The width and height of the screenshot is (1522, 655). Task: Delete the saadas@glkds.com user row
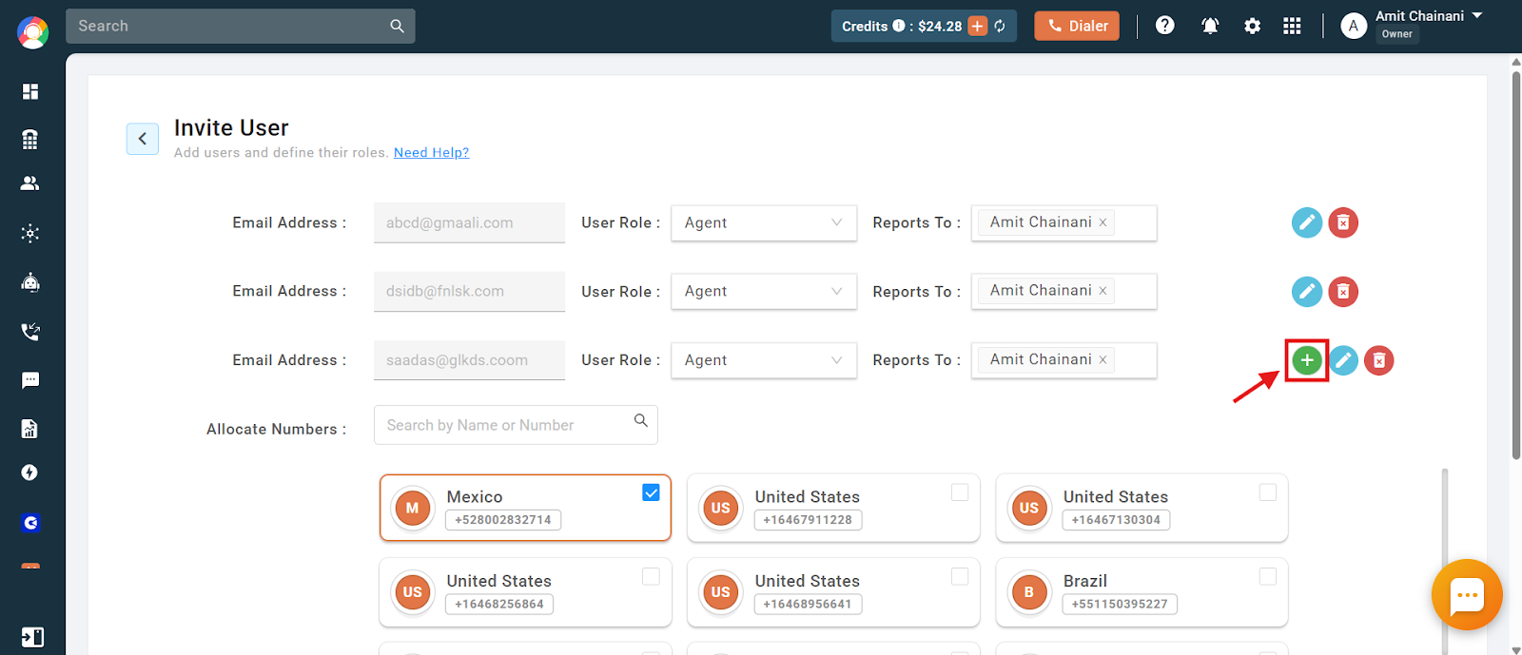pos(1379,360)
